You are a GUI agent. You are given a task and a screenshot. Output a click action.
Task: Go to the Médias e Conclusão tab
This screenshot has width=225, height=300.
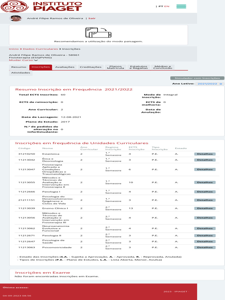coord(163,67)
